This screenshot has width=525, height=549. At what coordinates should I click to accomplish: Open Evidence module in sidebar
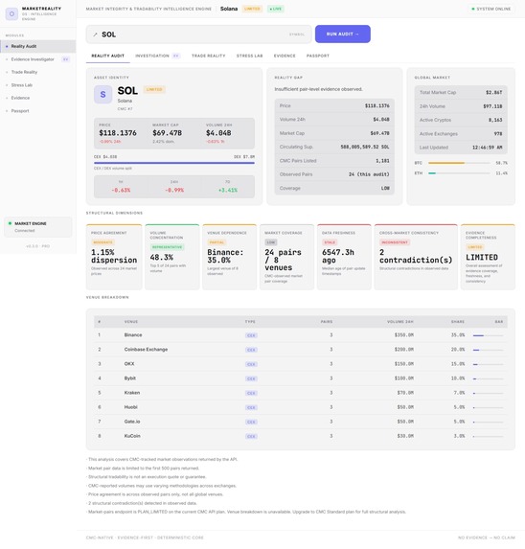pos(37,98)
